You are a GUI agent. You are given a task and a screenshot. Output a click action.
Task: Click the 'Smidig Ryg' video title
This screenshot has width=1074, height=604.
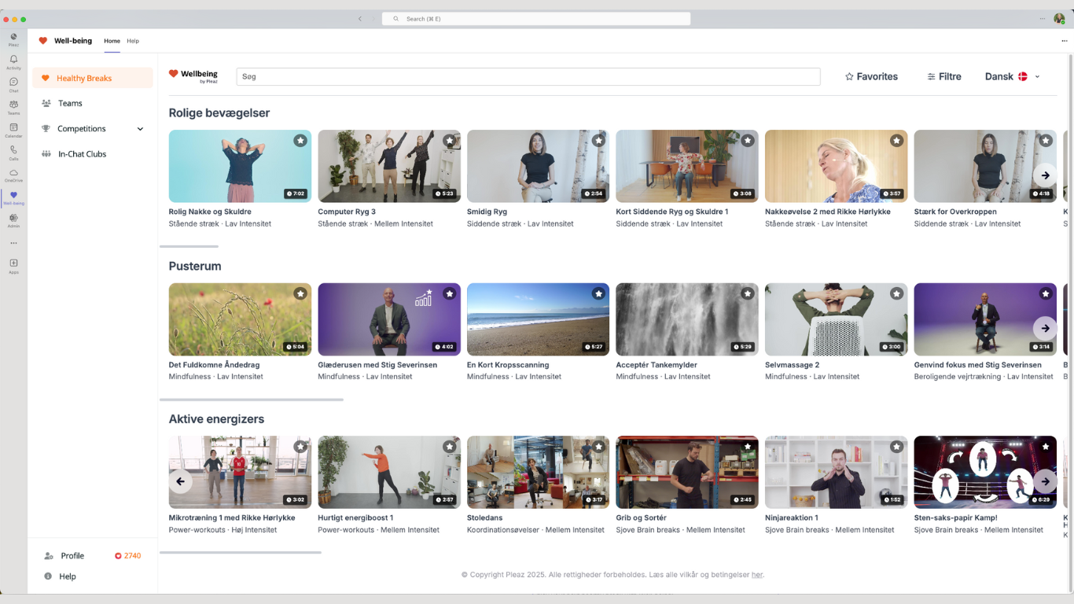click(x=487, y=212)
